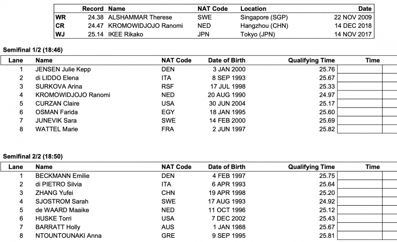Click the Location column header in records
The width and height of the screenshot is (397, 242).
tap(254, 9)
